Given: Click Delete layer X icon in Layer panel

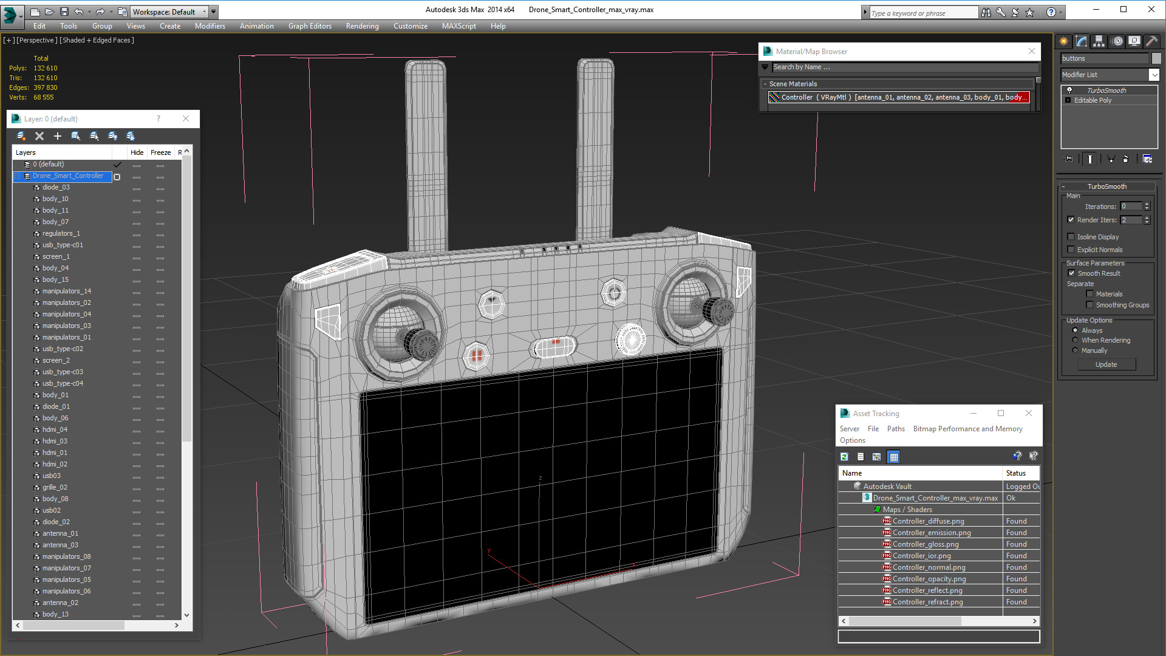Looking at the screenshot, I should pos(39,136).
